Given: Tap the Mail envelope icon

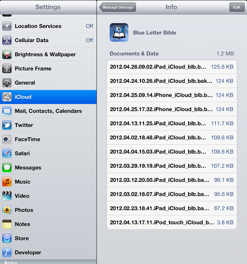Looking at the screenshot, I should pyautogui.click(x=7, y=111).
